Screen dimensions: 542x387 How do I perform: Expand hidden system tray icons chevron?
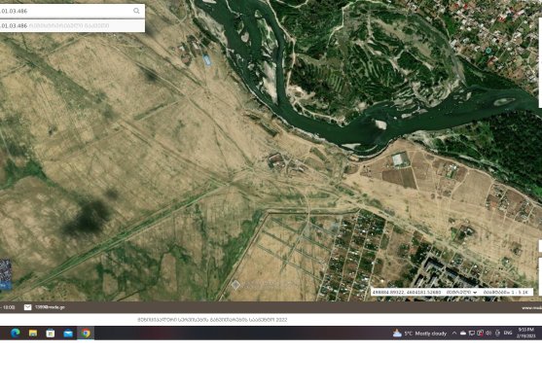click(454, 334)
